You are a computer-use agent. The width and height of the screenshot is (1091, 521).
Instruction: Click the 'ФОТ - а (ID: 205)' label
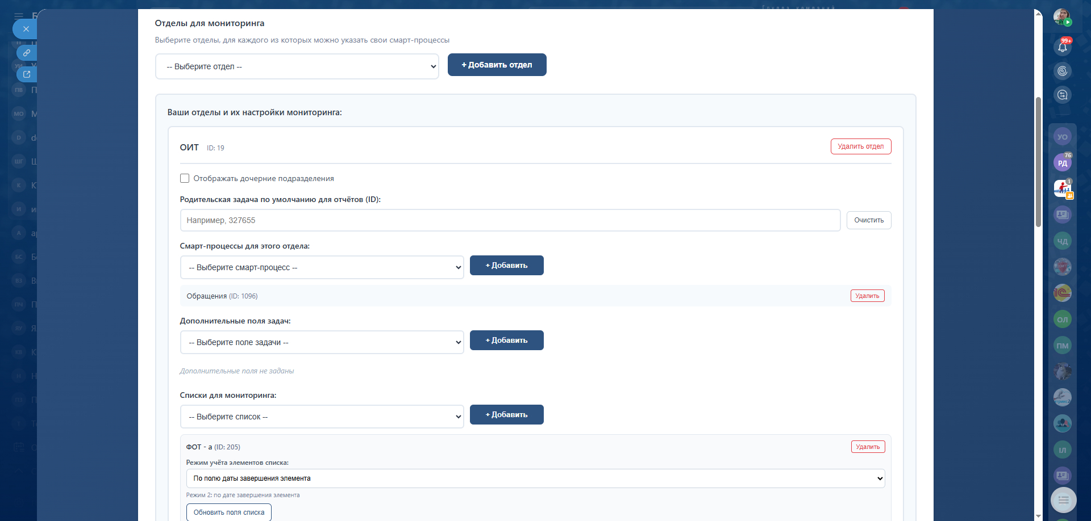coord(213,447)
